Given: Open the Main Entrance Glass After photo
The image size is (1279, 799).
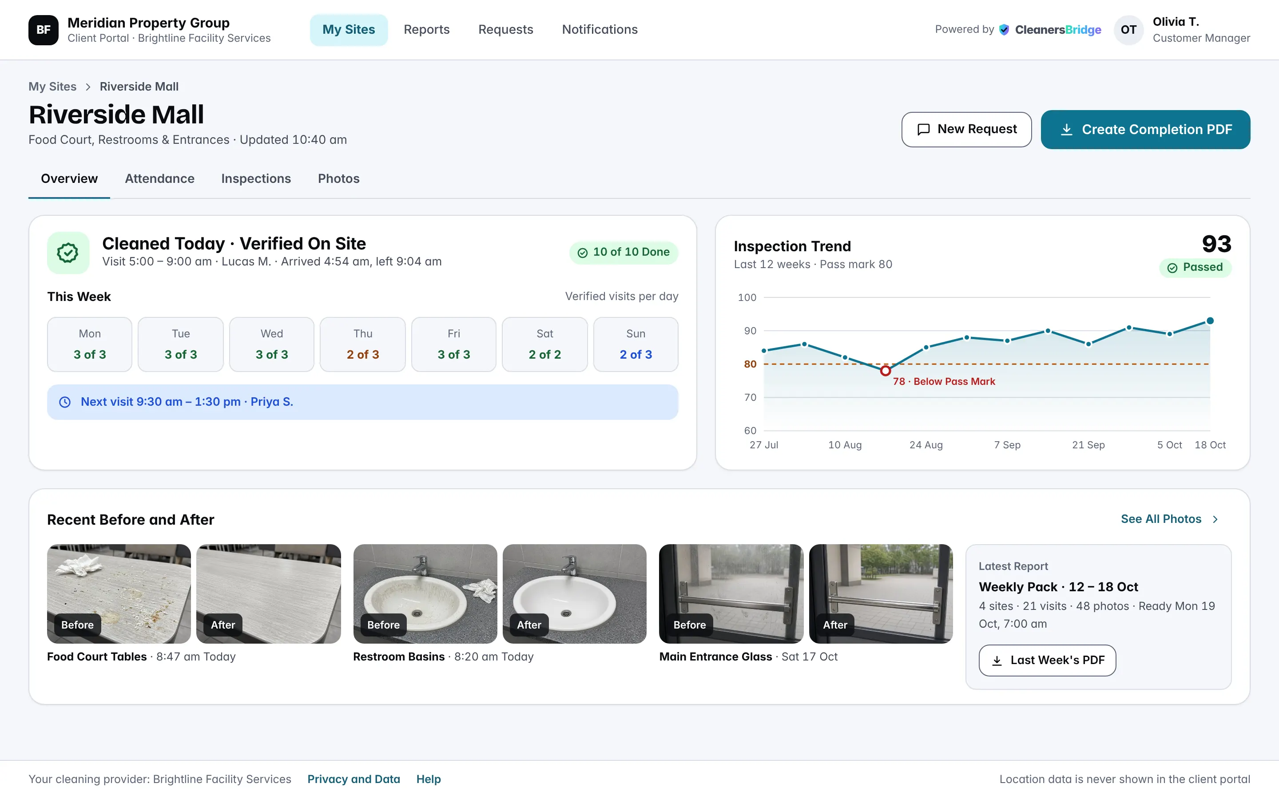Looking at the screenshot, I should (881, 594).
